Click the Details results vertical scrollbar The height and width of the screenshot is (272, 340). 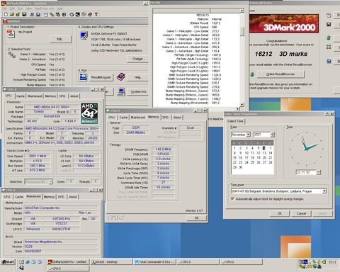tap(242, 58)
